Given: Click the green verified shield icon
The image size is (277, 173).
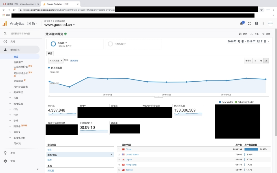Looking at the screenshot, I should tap(65, 34).
